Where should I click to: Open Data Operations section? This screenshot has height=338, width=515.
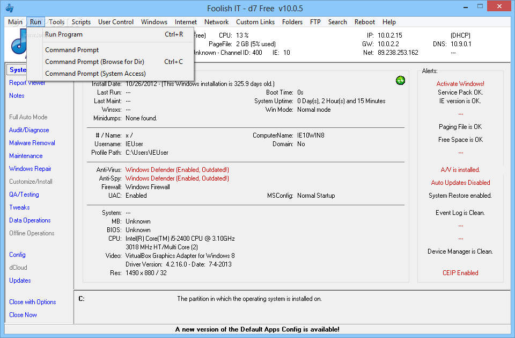coord(30,220)
